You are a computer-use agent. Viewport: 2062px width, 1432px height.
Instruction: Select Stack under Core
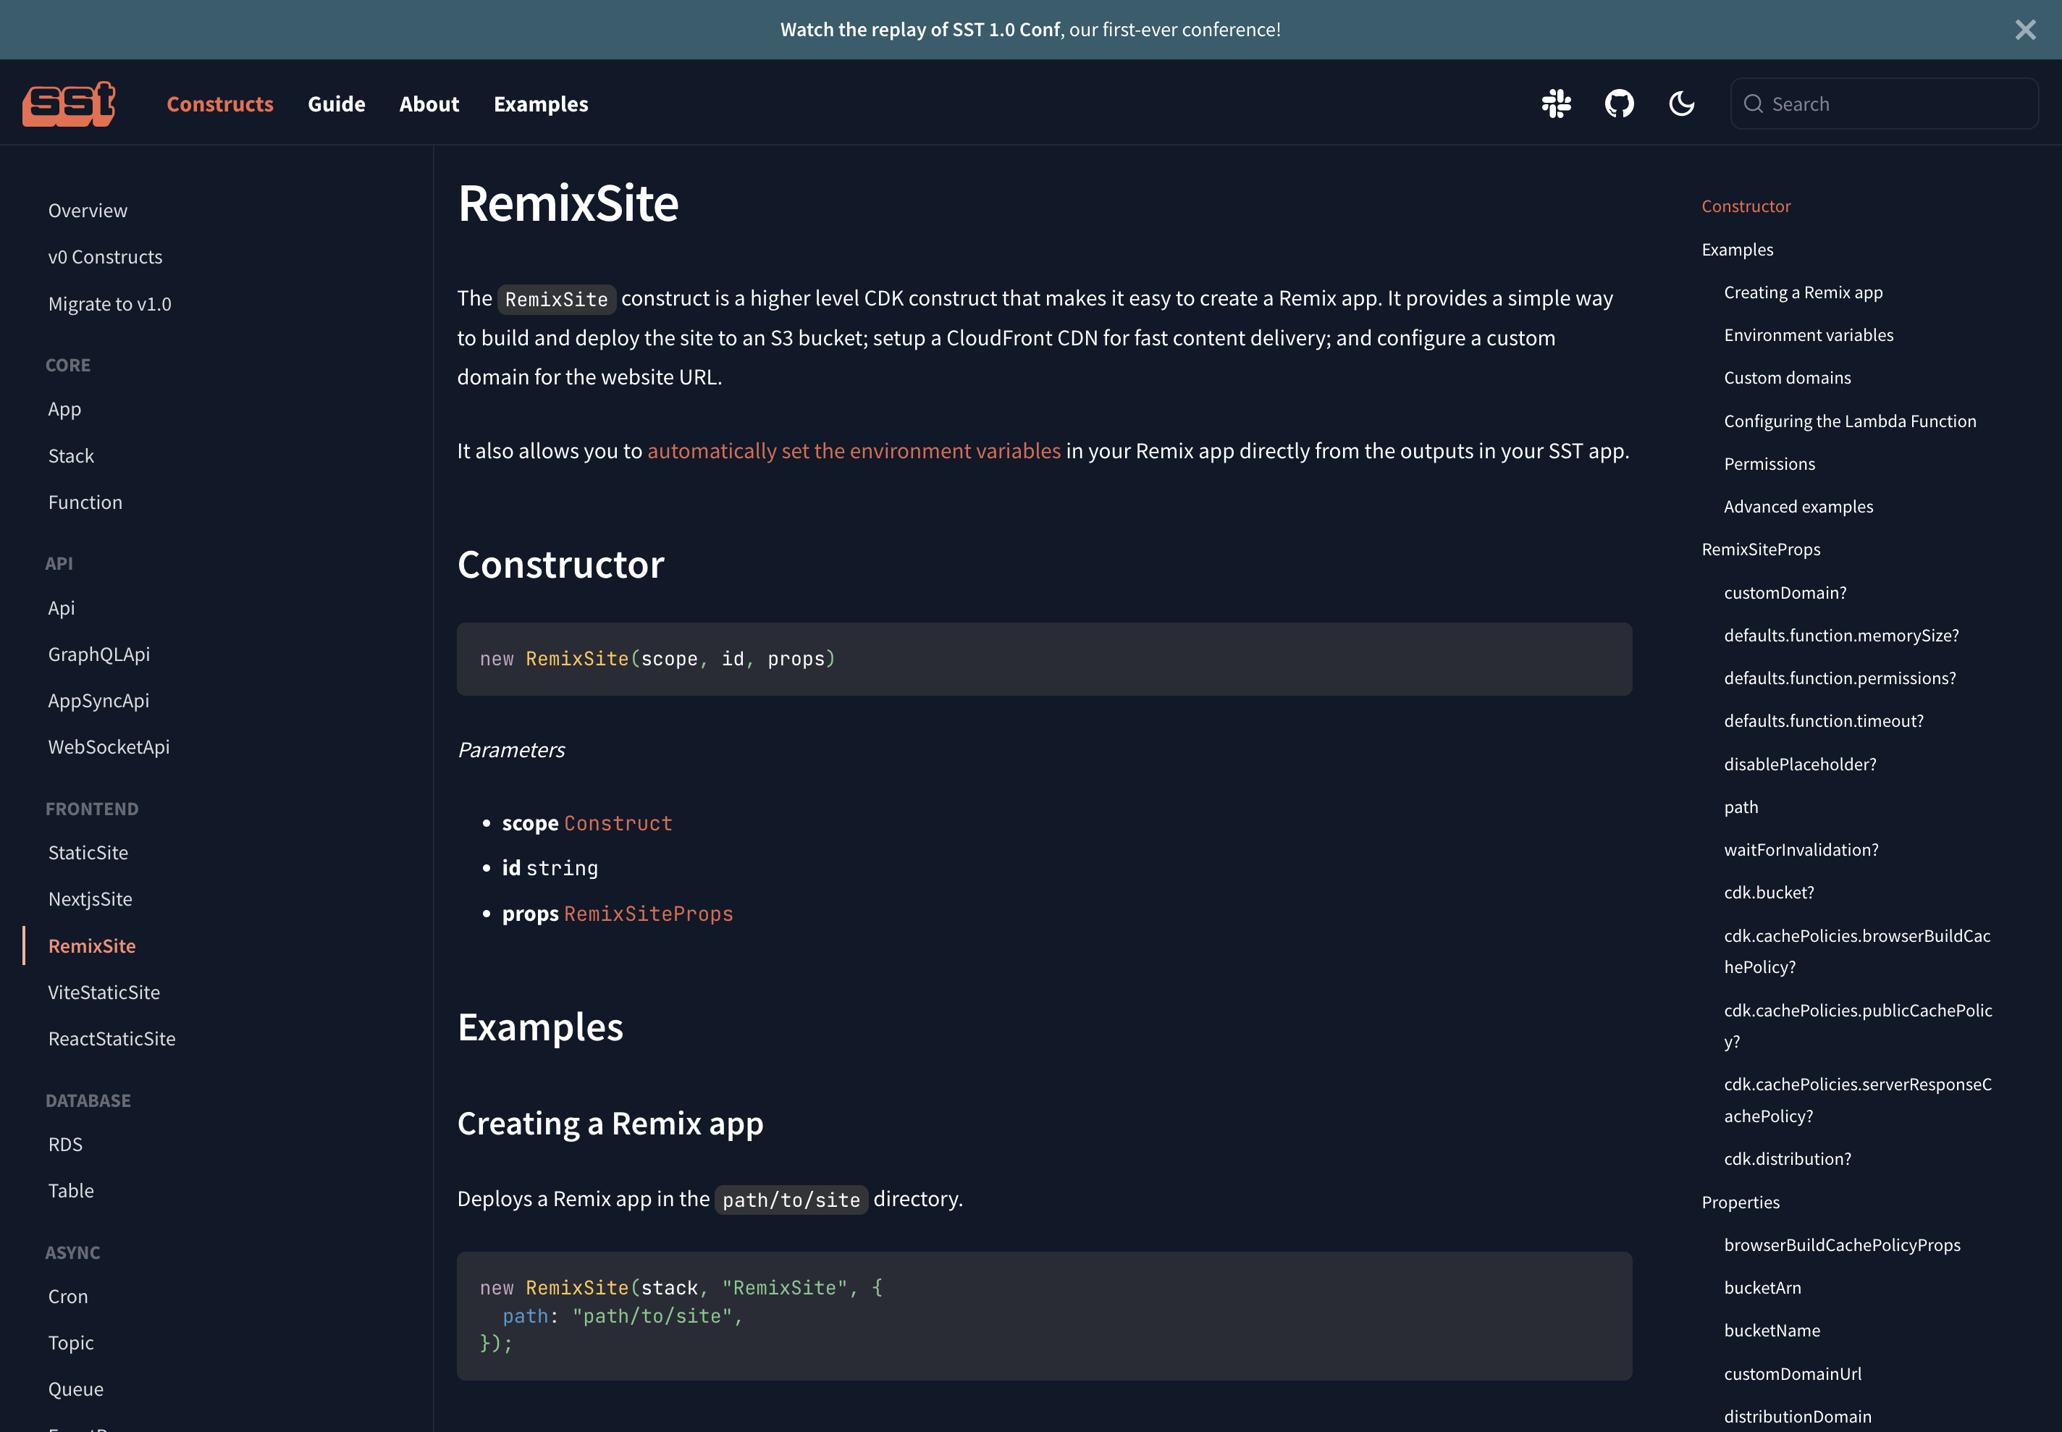(x=71, y=456)
